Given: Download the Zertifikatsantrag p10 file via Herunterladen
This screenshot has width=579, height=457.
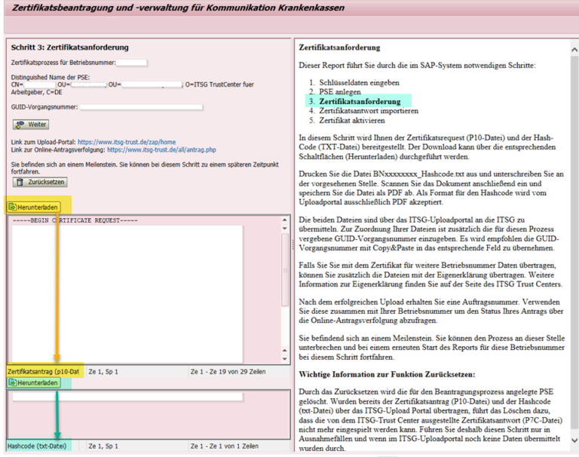Looking at the screenshot, I should [33, 207].
